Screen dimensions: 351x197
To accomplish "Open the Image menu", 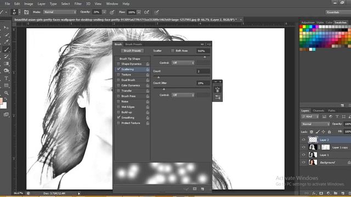I will (29, 4).
